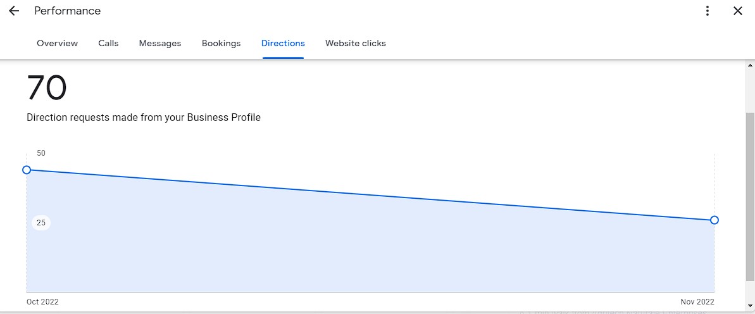Click the Oct 2022 data point circle
This screenshot has height=314, width=755.
tap(27, 170)
